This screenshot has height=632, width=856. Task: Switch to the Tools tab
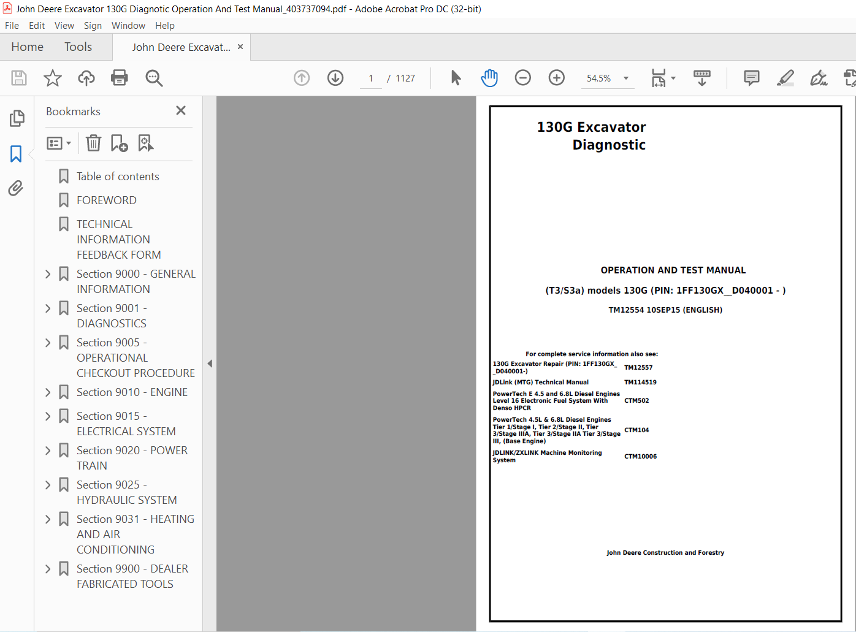pyautogui.click(x=78, y=47)
